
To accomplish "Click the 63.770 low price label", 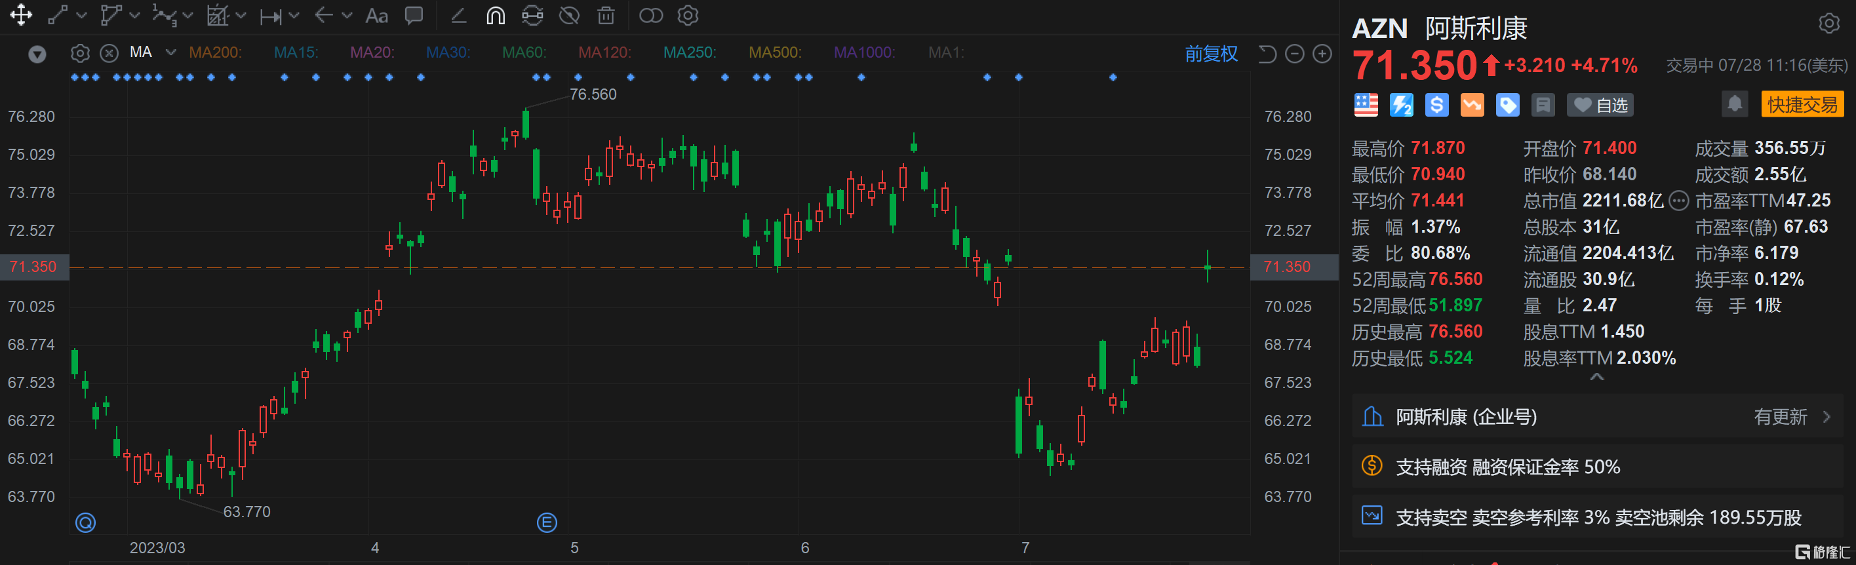I will click(x=247, y=512).
